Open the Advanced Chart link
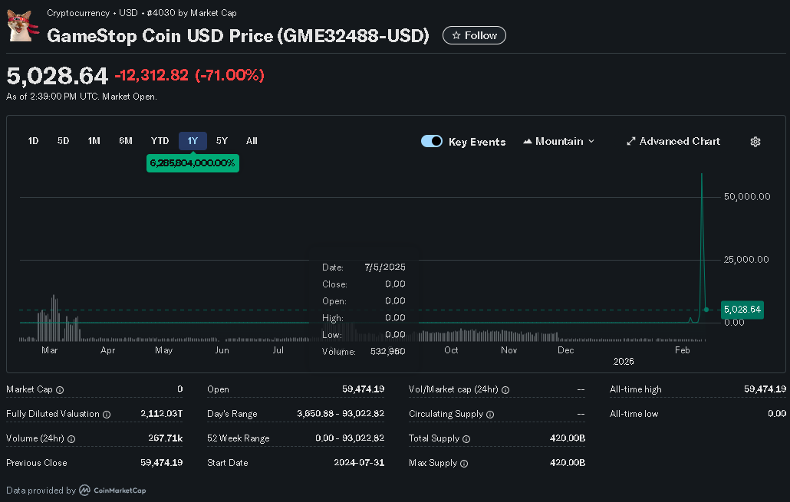This screenshot has width=790, height=502. (673, 142)
